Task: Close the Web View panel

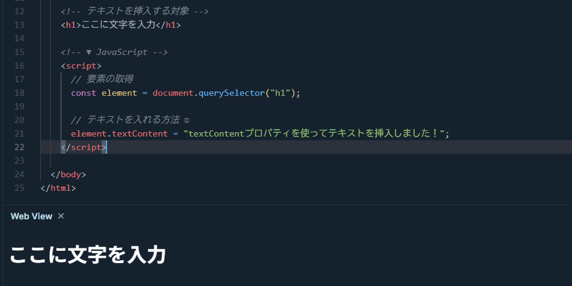Action: point(61,216)
